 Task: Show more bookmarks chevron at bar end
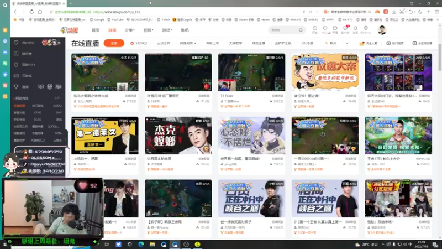point(438,20)
